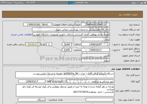Click the شرح کلی نیاز label
This screenshot has width=147, height=104.
click(x=133, y=75)
